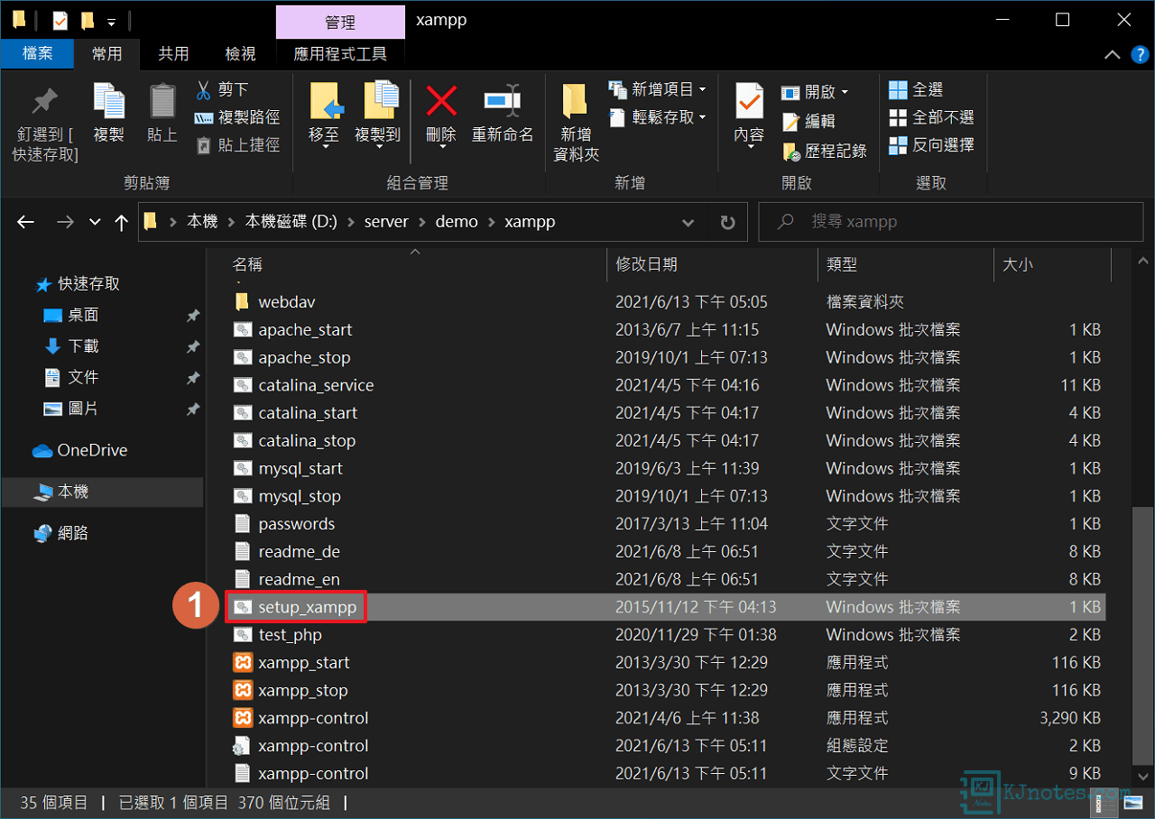This screenshot has width=1155, height=819.
Task: Expand the address bar history dropdown
Action: coord(688,222)
